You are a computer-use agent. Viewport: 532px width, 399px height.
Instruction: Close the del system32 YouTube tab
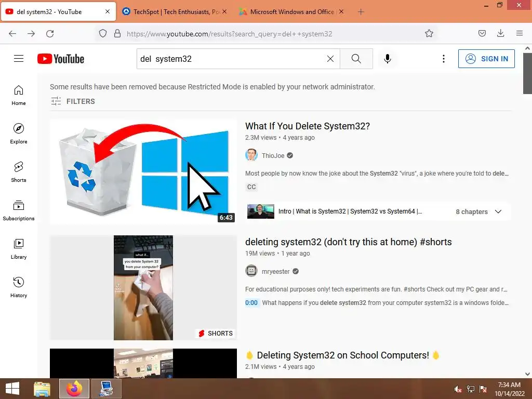click(108, 11)
